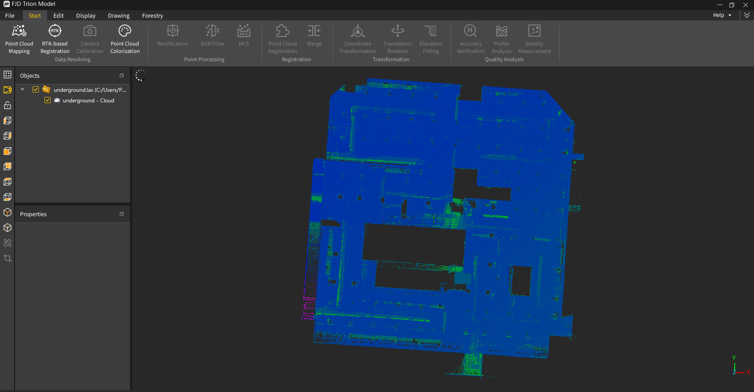This screenshot has width=754, height=392.
Task: Click the isometric cube view icon
Action: click(x=7, y=212)
